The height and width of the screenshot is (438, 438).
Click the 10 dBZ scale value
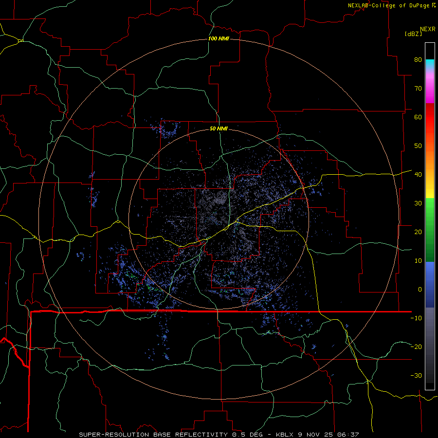click(x=418, y=261)
